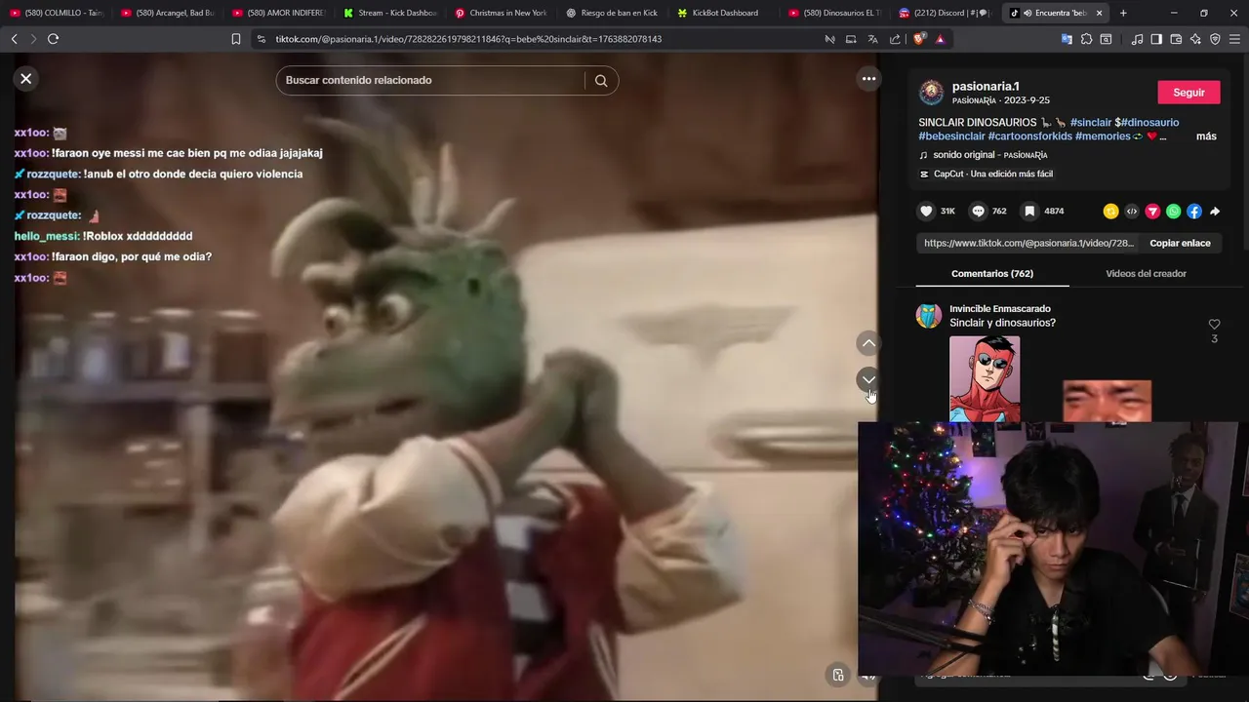Open Brave Leo AI sparkle icon

[1195, 39]
